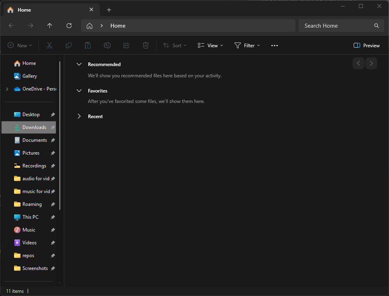Open the music for vid folder
The width and height of the screenshot is (389, 296).
coord(29,191)
